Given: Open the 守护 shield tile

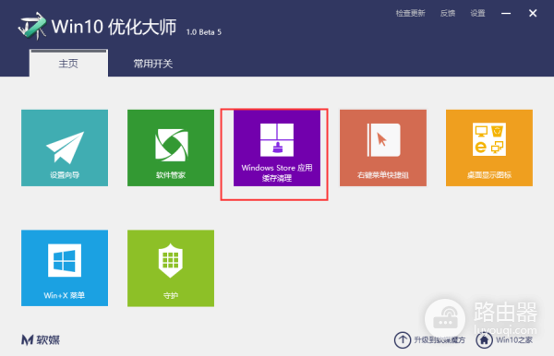Looking at the screenshot, I should coord(171,268).
